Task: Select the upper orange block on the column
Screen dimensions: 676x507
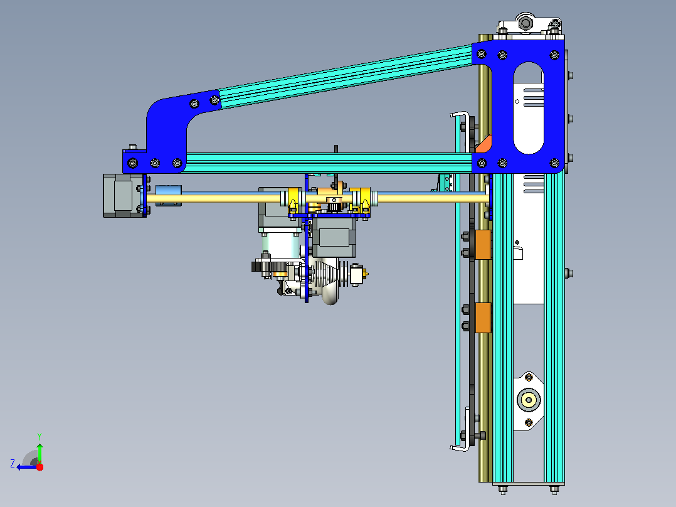Action: [483, 245]
